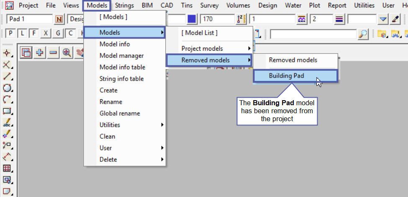Click the line weight field showing 2
This screenshot has width=408, height=197.
tap(321, 19)
